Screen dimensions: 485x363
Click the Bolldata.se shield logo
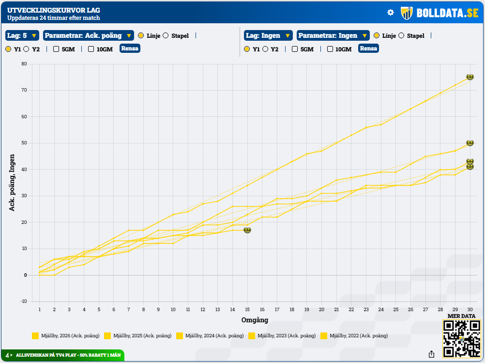coord(407,13)
